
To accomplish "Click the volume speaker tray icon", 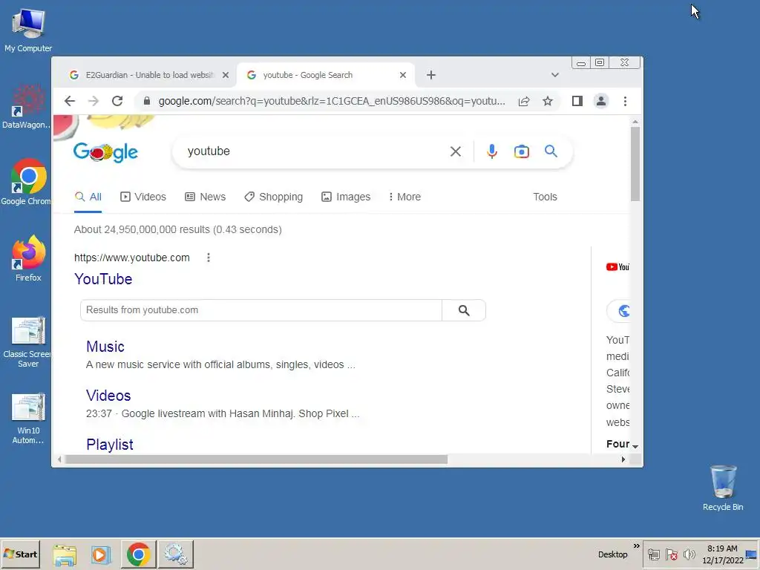I will [689, 554].
